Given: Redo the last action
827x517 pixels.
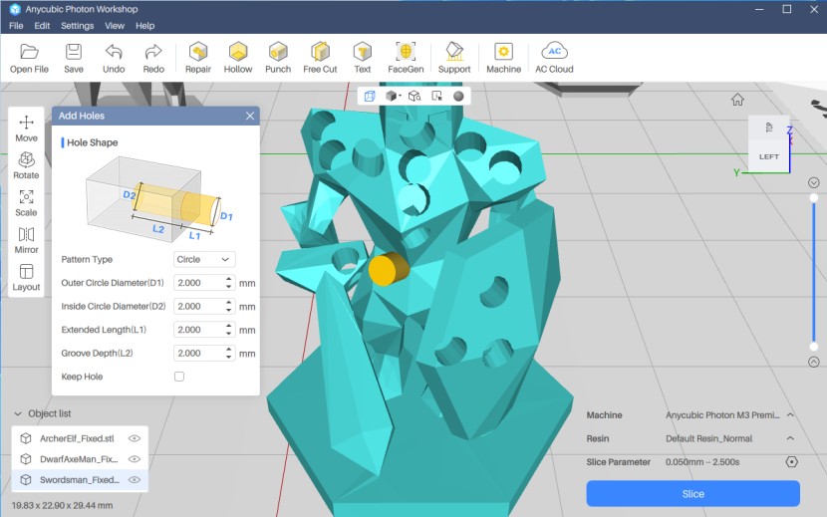Looking at the screenshot, I should [153, 58].
